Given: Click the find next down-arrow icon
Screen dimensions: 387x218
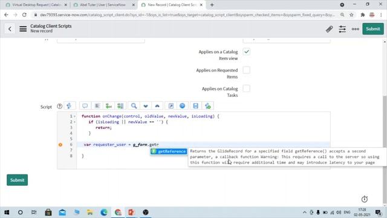Looking at the screenshot, I should pyautogui.click(x=146, y=106).
